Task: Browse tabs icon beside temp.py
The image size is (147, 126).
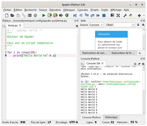Action: [4, 26]
